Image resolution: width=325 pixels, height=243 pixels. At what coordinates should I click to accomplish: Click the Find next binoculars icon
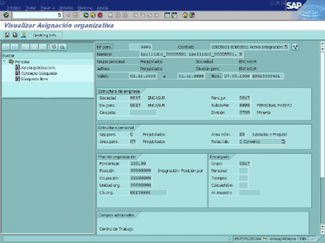pos(125,15)
